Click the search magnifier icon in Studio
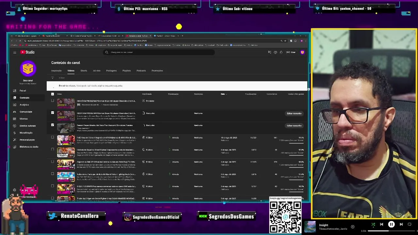This screenshot has width=418, height=235. [x=107, y=52]
